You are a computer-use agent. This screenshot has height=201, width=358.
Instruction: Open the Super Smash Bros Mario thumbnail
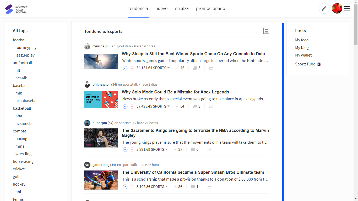point(101,180)
